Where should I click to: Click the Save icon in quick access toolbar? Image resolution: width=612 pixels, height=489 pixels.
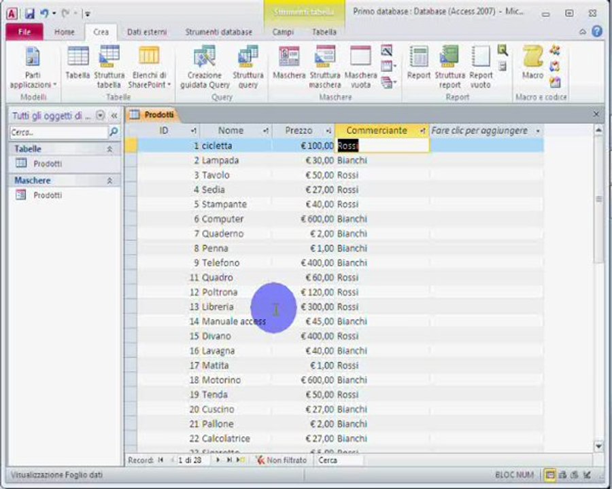(30, 14)
